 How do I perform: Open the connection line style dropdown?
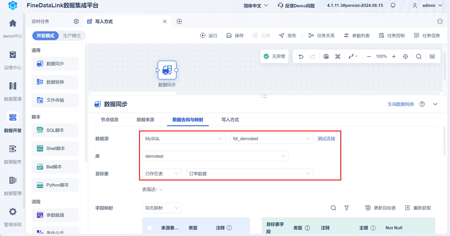(x=353, y=56)
